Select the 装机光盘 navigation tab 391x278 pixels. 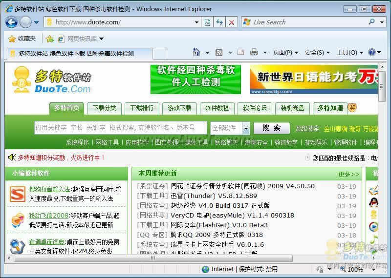click(x=292, y=108)
